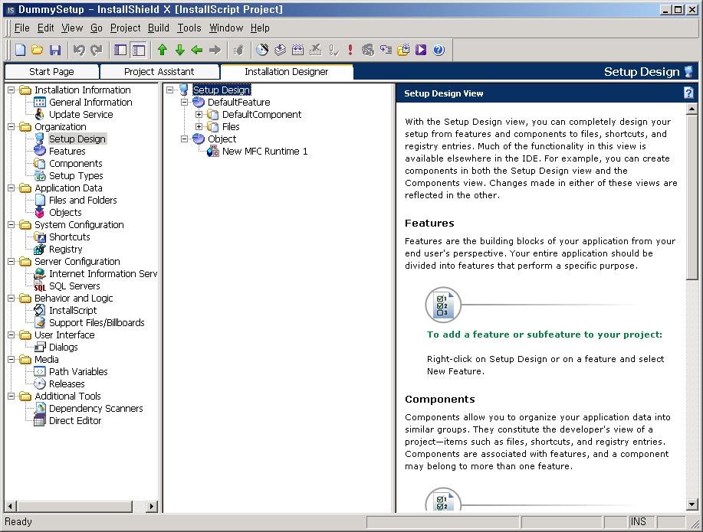Collapse the Media folder node
The image size is (703, 532).
(x=11, y=359)
